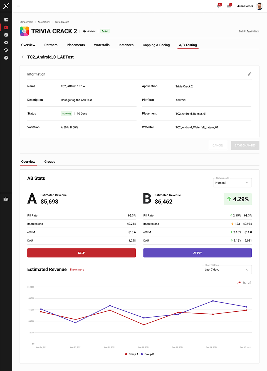Click the Android platform icon
The image size is (267, 371).
coord(84,31)
